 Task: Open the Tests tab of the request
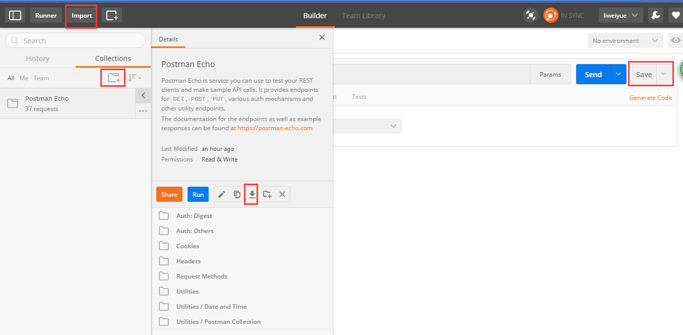(359, 96)
